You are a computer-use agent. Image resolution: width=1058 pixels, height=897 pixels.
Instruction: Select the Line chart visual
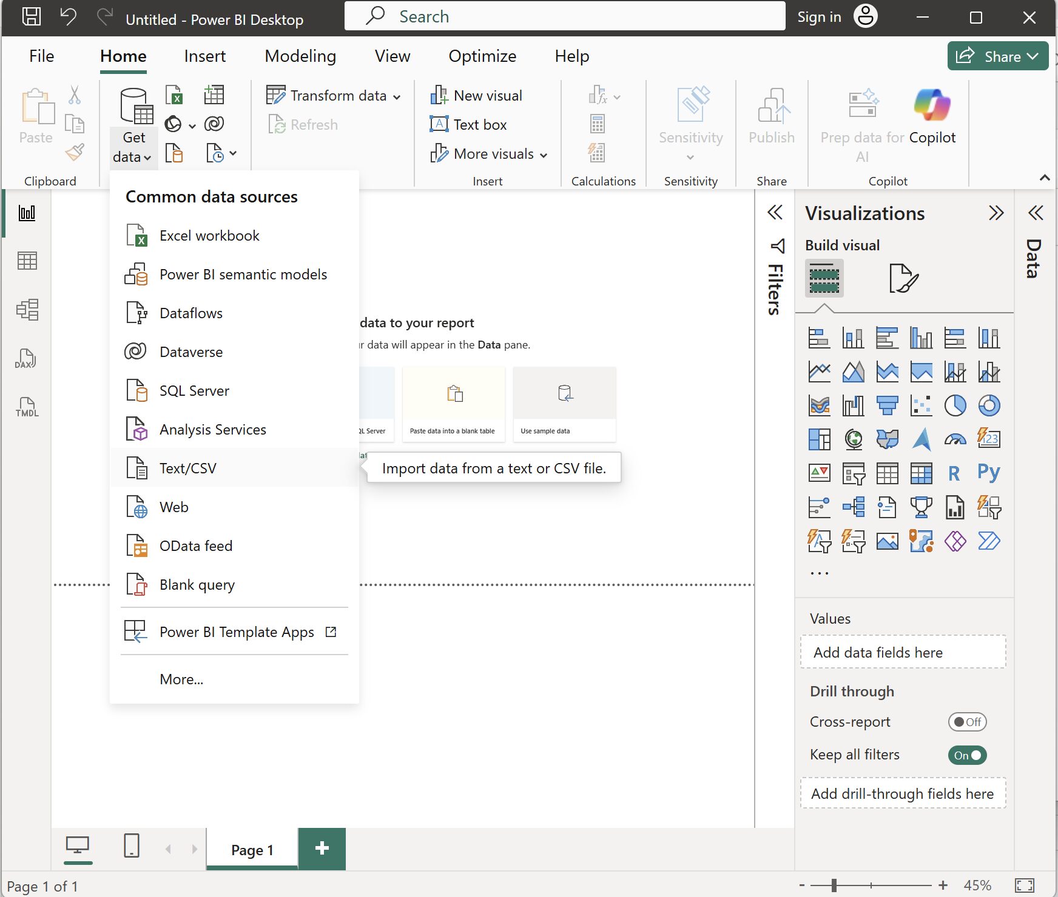click(819, 372)
